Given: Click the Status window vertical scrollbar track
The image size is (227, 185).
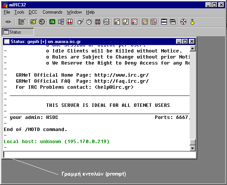Looking at the screenshot, I should [193, 95].
